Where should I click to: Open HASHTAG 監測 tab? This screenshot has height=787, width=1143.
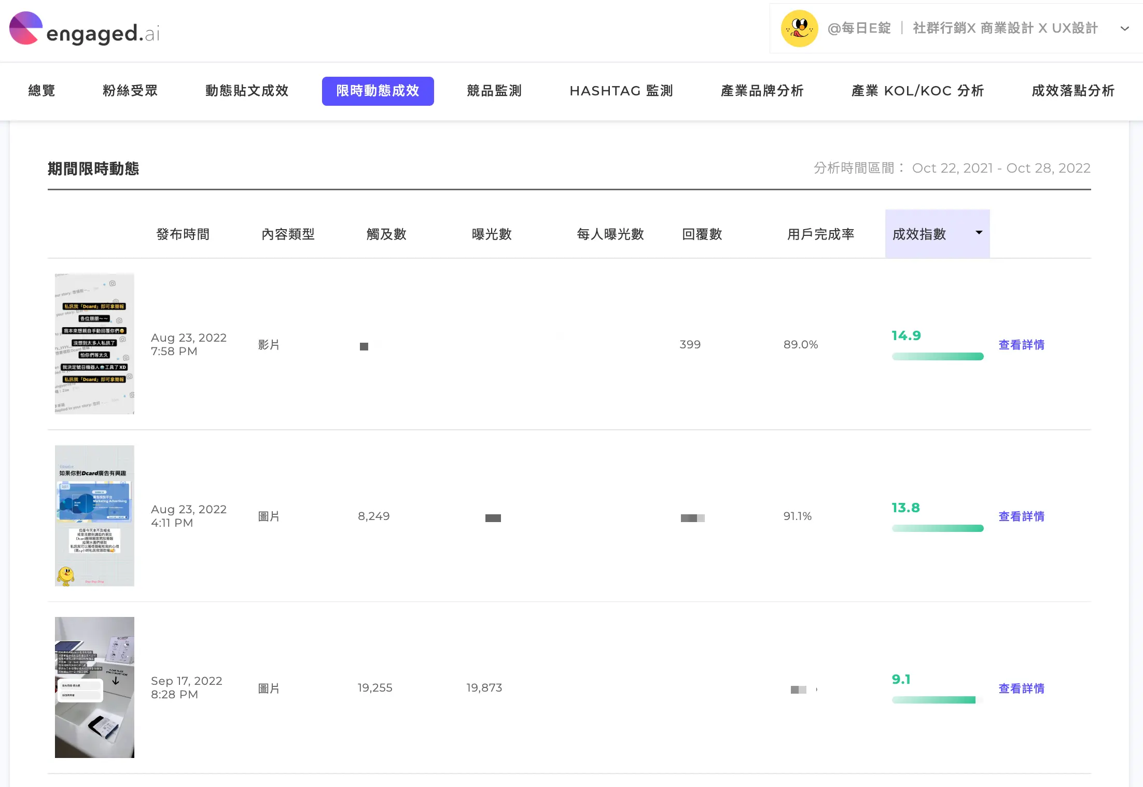[x=621, y=91]
